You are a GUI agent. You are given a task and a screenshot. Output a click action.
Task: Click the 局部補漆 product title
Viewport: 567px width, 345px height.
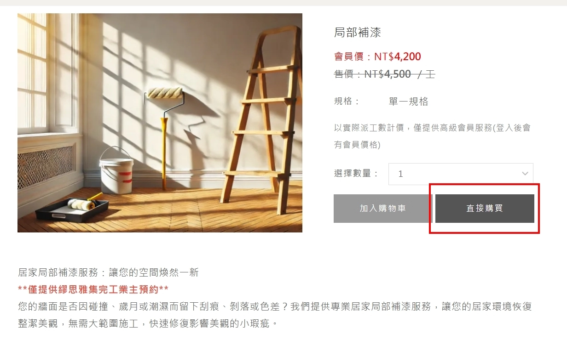click(358, 33)
